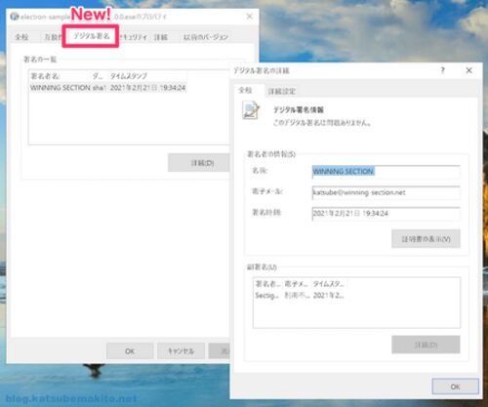Click OK in signature details dialog
The height and width of the screenshot is (407, 488).
455,387
